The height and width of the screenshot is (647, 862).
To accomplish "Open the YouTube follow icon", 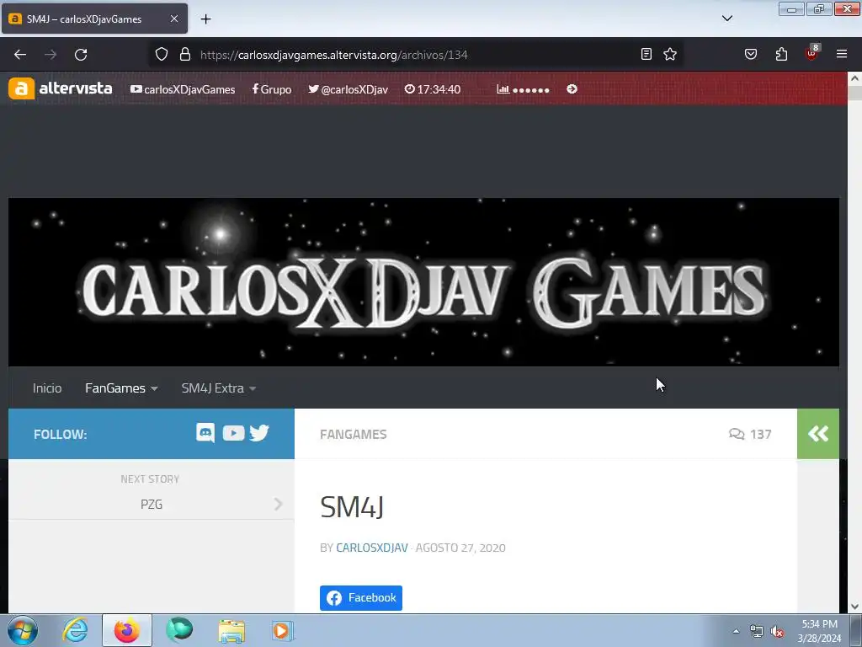I will [x=233, y=433].
